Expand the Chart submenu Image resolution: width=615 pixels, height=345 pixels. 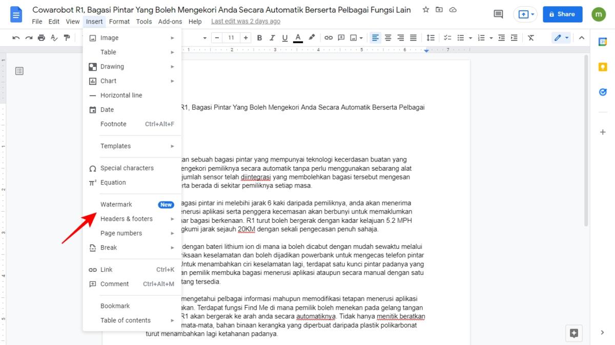[132, 81]
